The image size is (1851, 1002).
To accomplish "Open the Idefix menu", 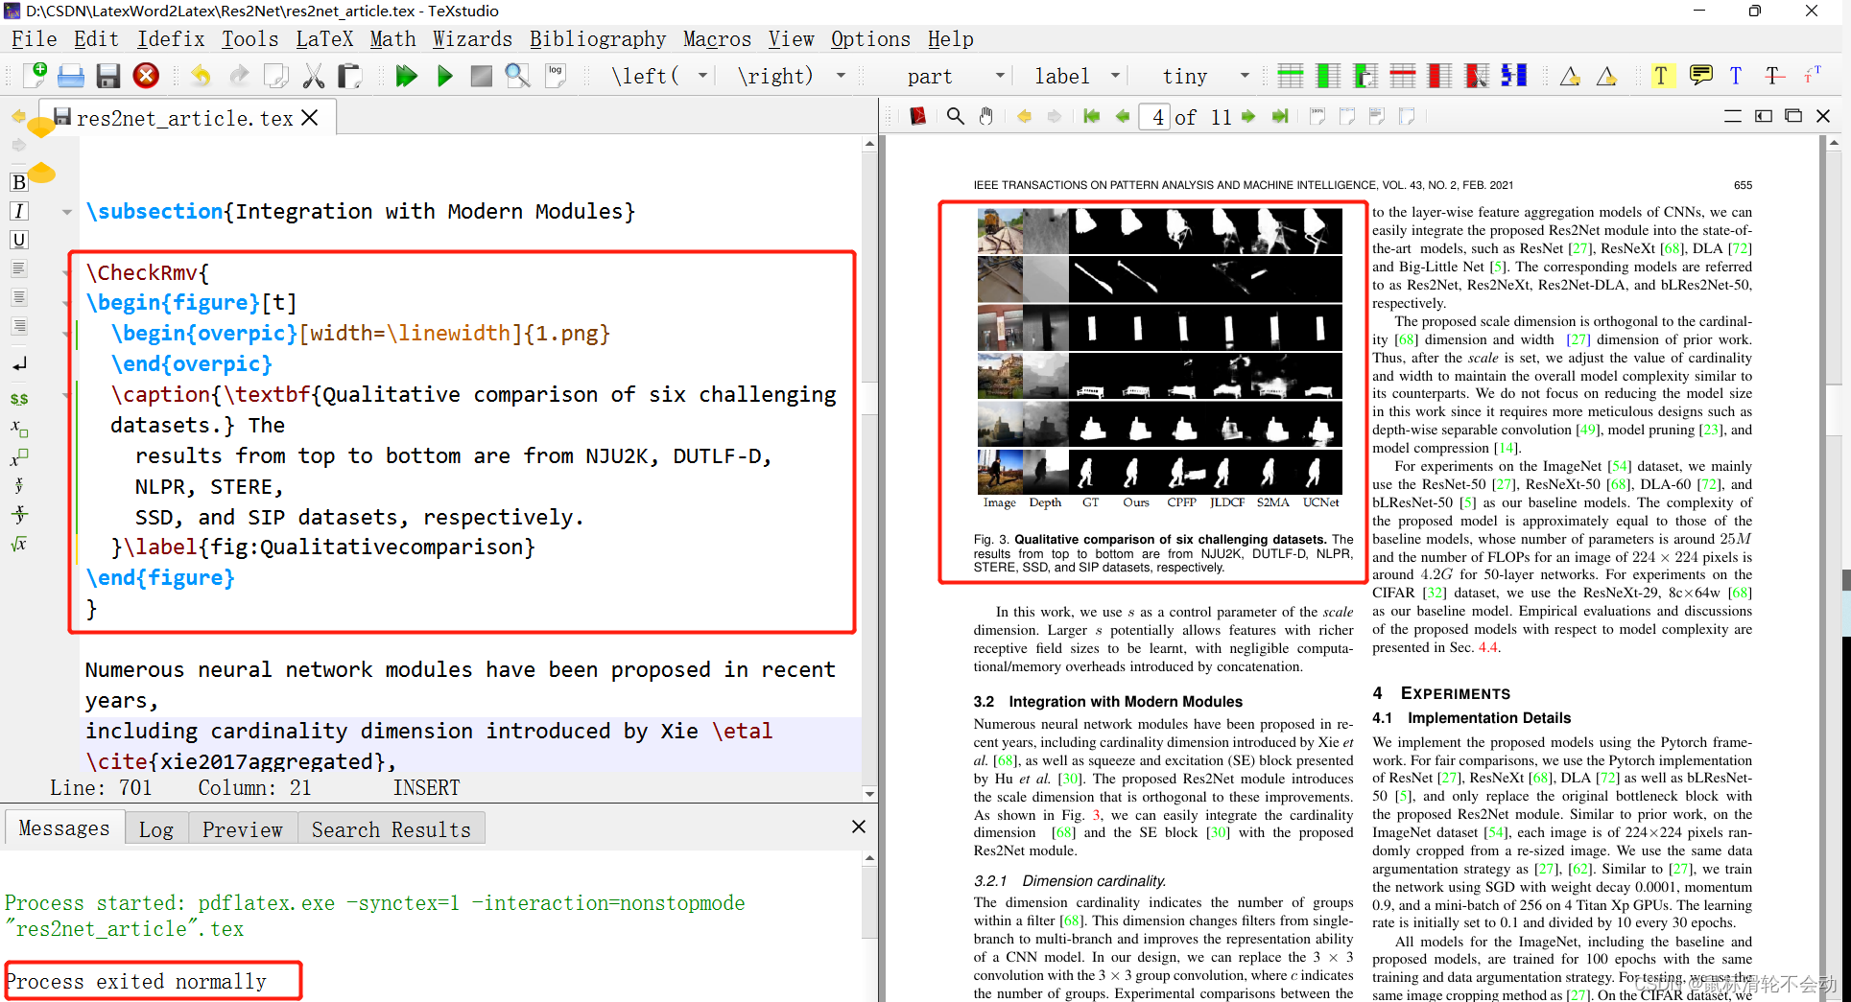I will (x=171, y=39).
